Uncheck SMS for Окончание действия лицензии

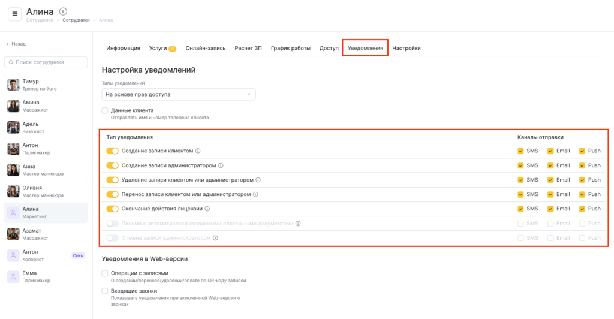coord(520,209)
